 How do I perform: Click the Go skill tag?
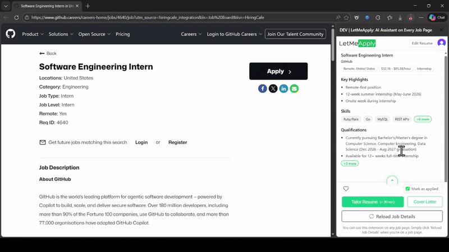pos(368,119)
